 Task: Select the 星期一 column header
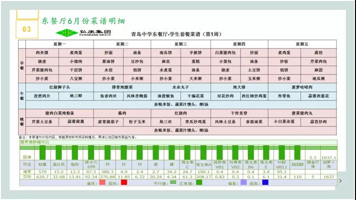coord(60,44)
